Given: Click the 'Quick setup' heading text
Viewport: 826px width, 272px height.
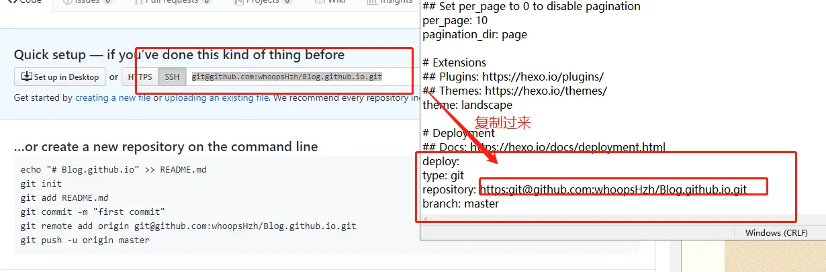Looking at the screenshot, I should coord(179,55).
